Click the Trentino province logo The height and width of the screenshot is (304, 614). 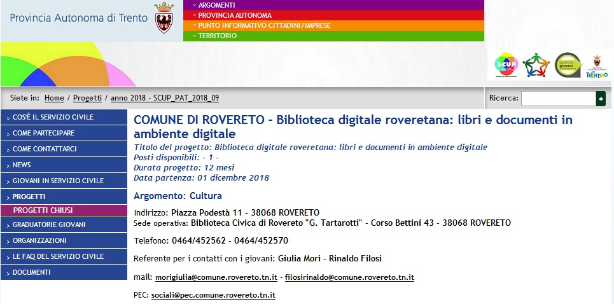596,66
